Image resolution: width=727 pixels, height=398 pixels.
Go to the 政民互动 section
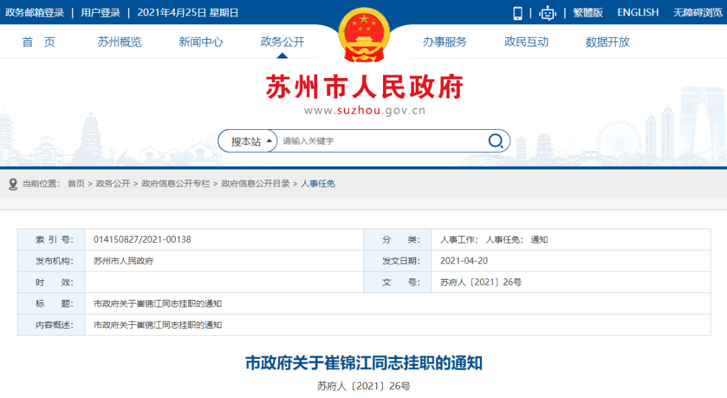tap(526, 41)
